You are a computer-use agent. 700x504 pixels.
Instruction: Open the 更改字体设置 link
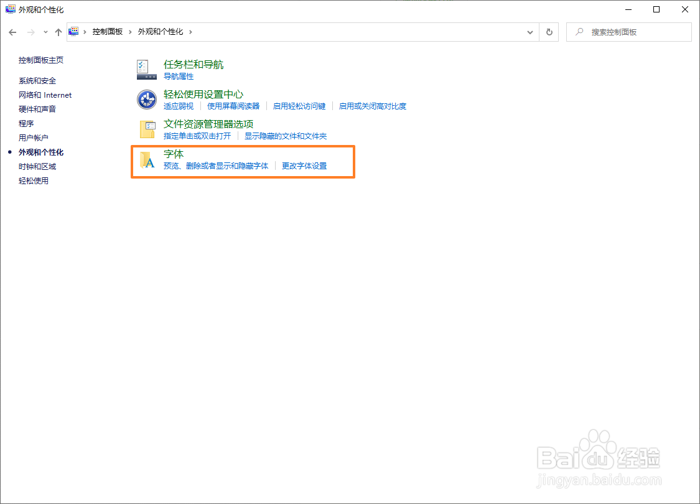tap(303, 166)
